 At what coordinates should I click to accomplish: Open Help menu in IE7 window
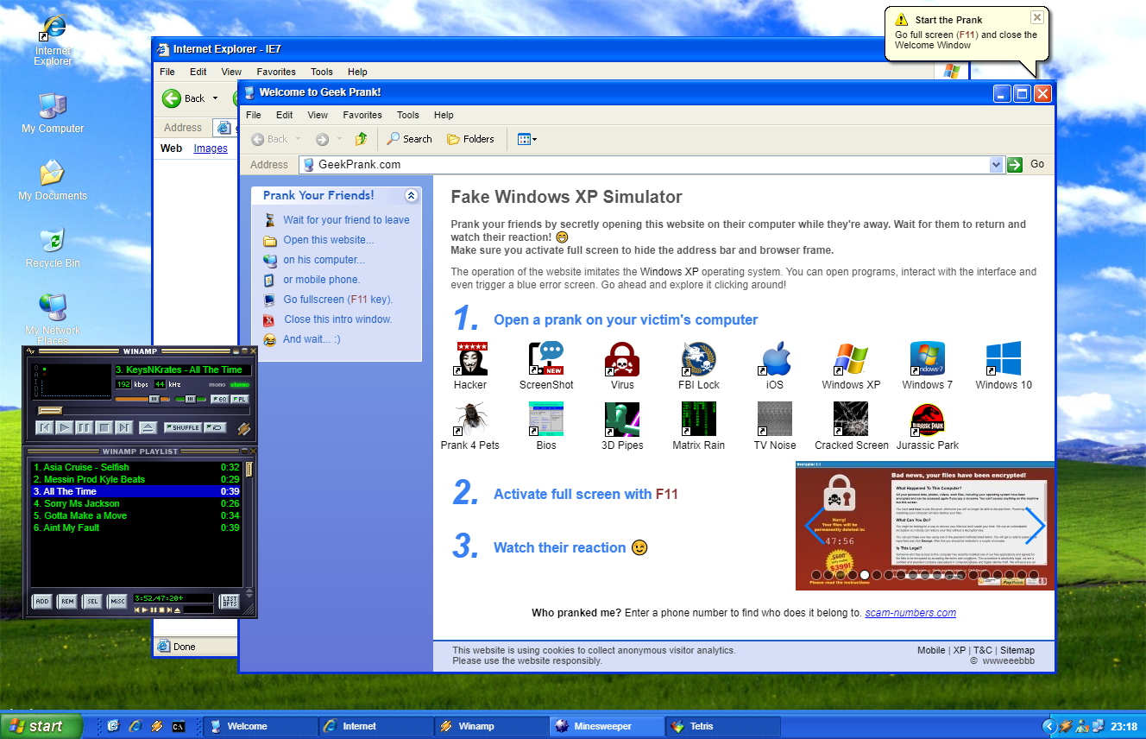point(357,72)
